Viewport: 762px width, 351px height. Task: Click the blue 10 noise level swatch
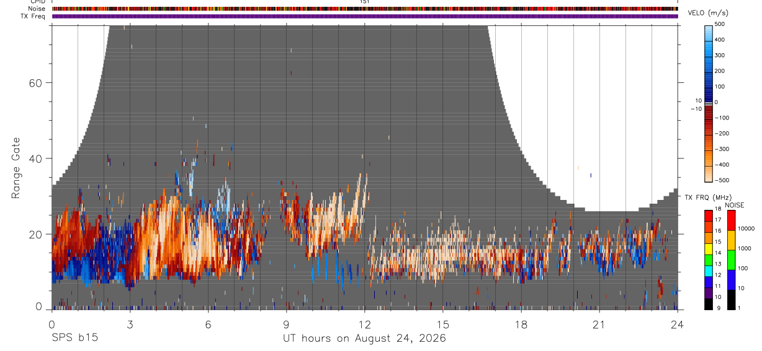pos(731,280)
